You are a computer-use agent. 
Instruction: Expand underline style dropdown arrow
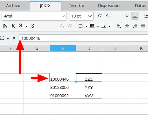tap(27, 26)
